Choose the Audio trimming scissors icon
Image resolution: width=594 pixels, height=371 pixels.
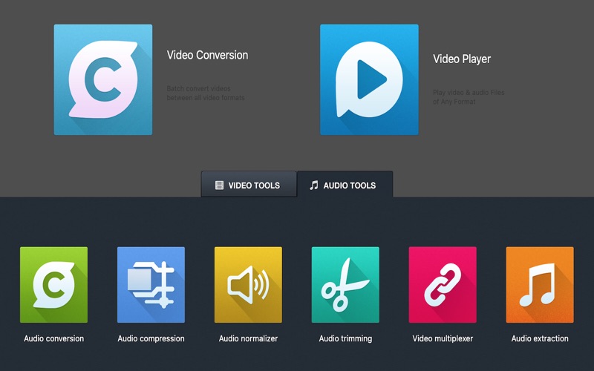pyautogui.click(x=345, y=285)
